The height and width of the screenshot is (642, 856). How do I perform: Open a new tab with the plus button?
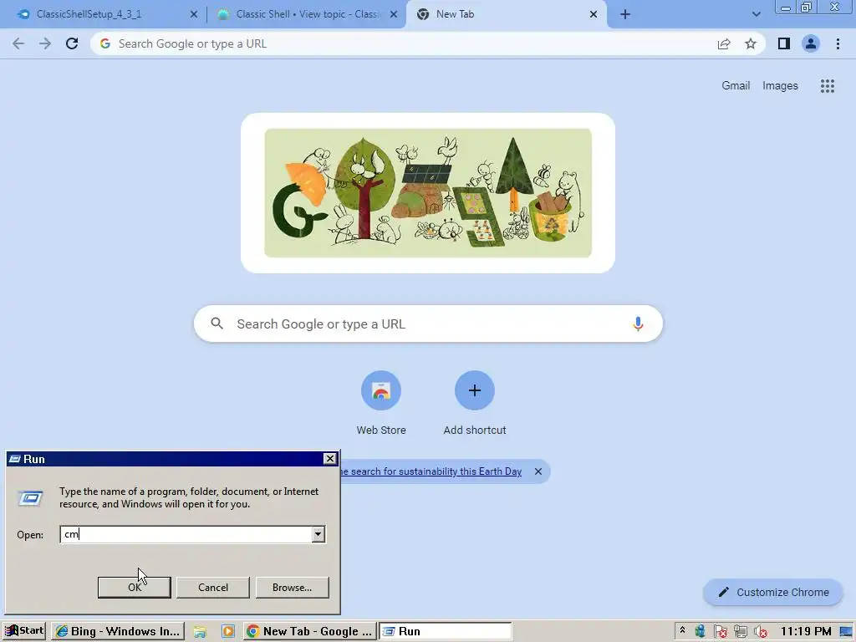point(625,14)
